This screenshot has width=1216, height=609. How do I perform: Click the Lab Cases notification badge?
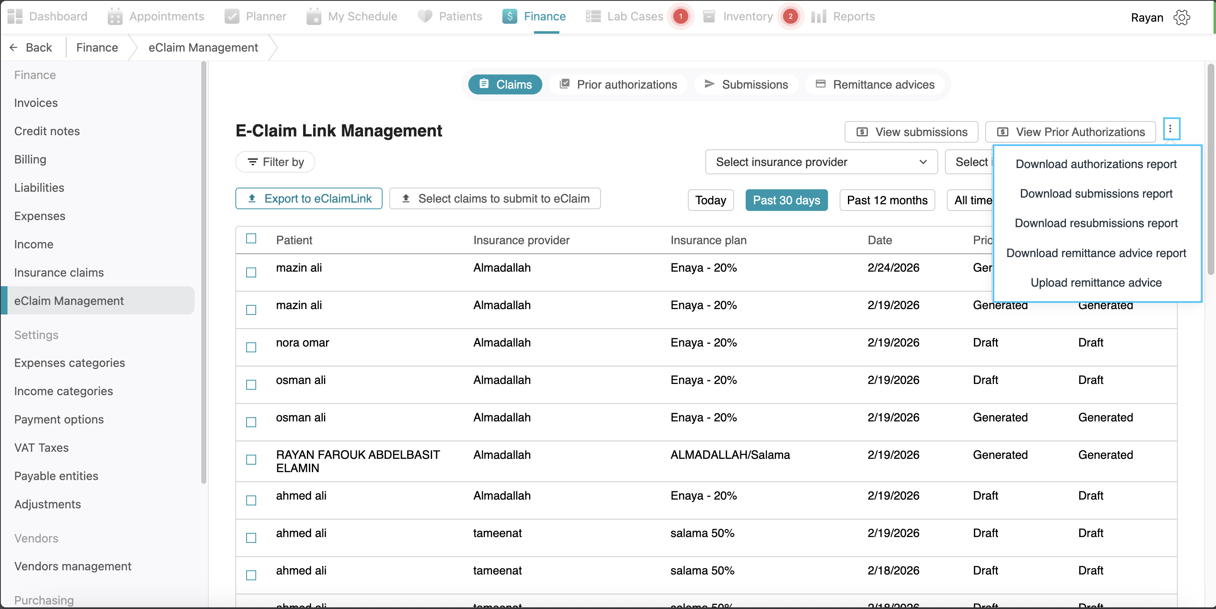[680, 17]
